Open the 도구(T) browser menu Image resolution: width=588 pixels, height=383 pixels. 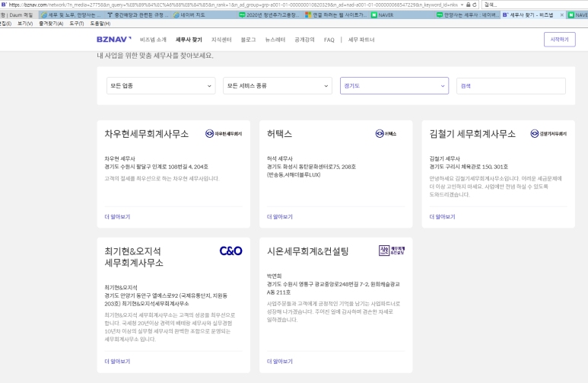77,24
